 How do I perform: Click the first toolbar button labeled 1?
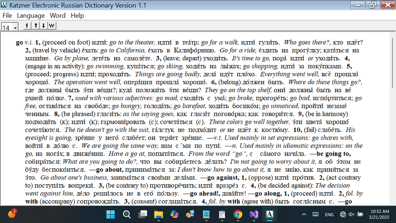click(x=27, y=26)
